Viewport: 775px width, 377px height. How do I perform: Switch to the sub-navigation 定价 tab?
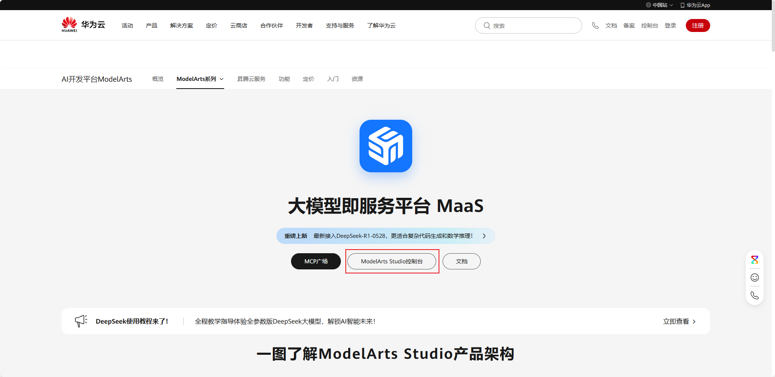308,79
